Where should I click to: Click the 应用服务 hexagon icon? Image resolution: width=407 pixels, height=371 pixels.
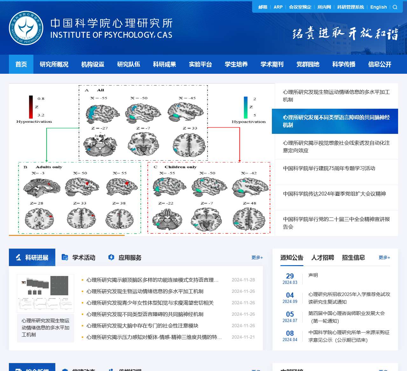(x=111, y=258)
